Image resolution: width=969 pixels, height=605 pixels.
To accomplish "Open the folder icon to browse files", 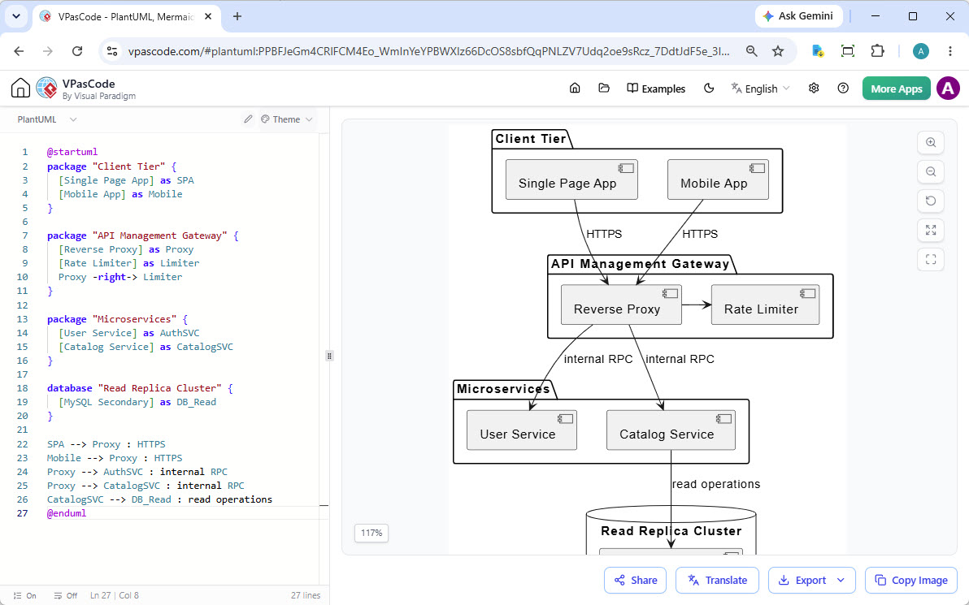I will tap(604, 89).
